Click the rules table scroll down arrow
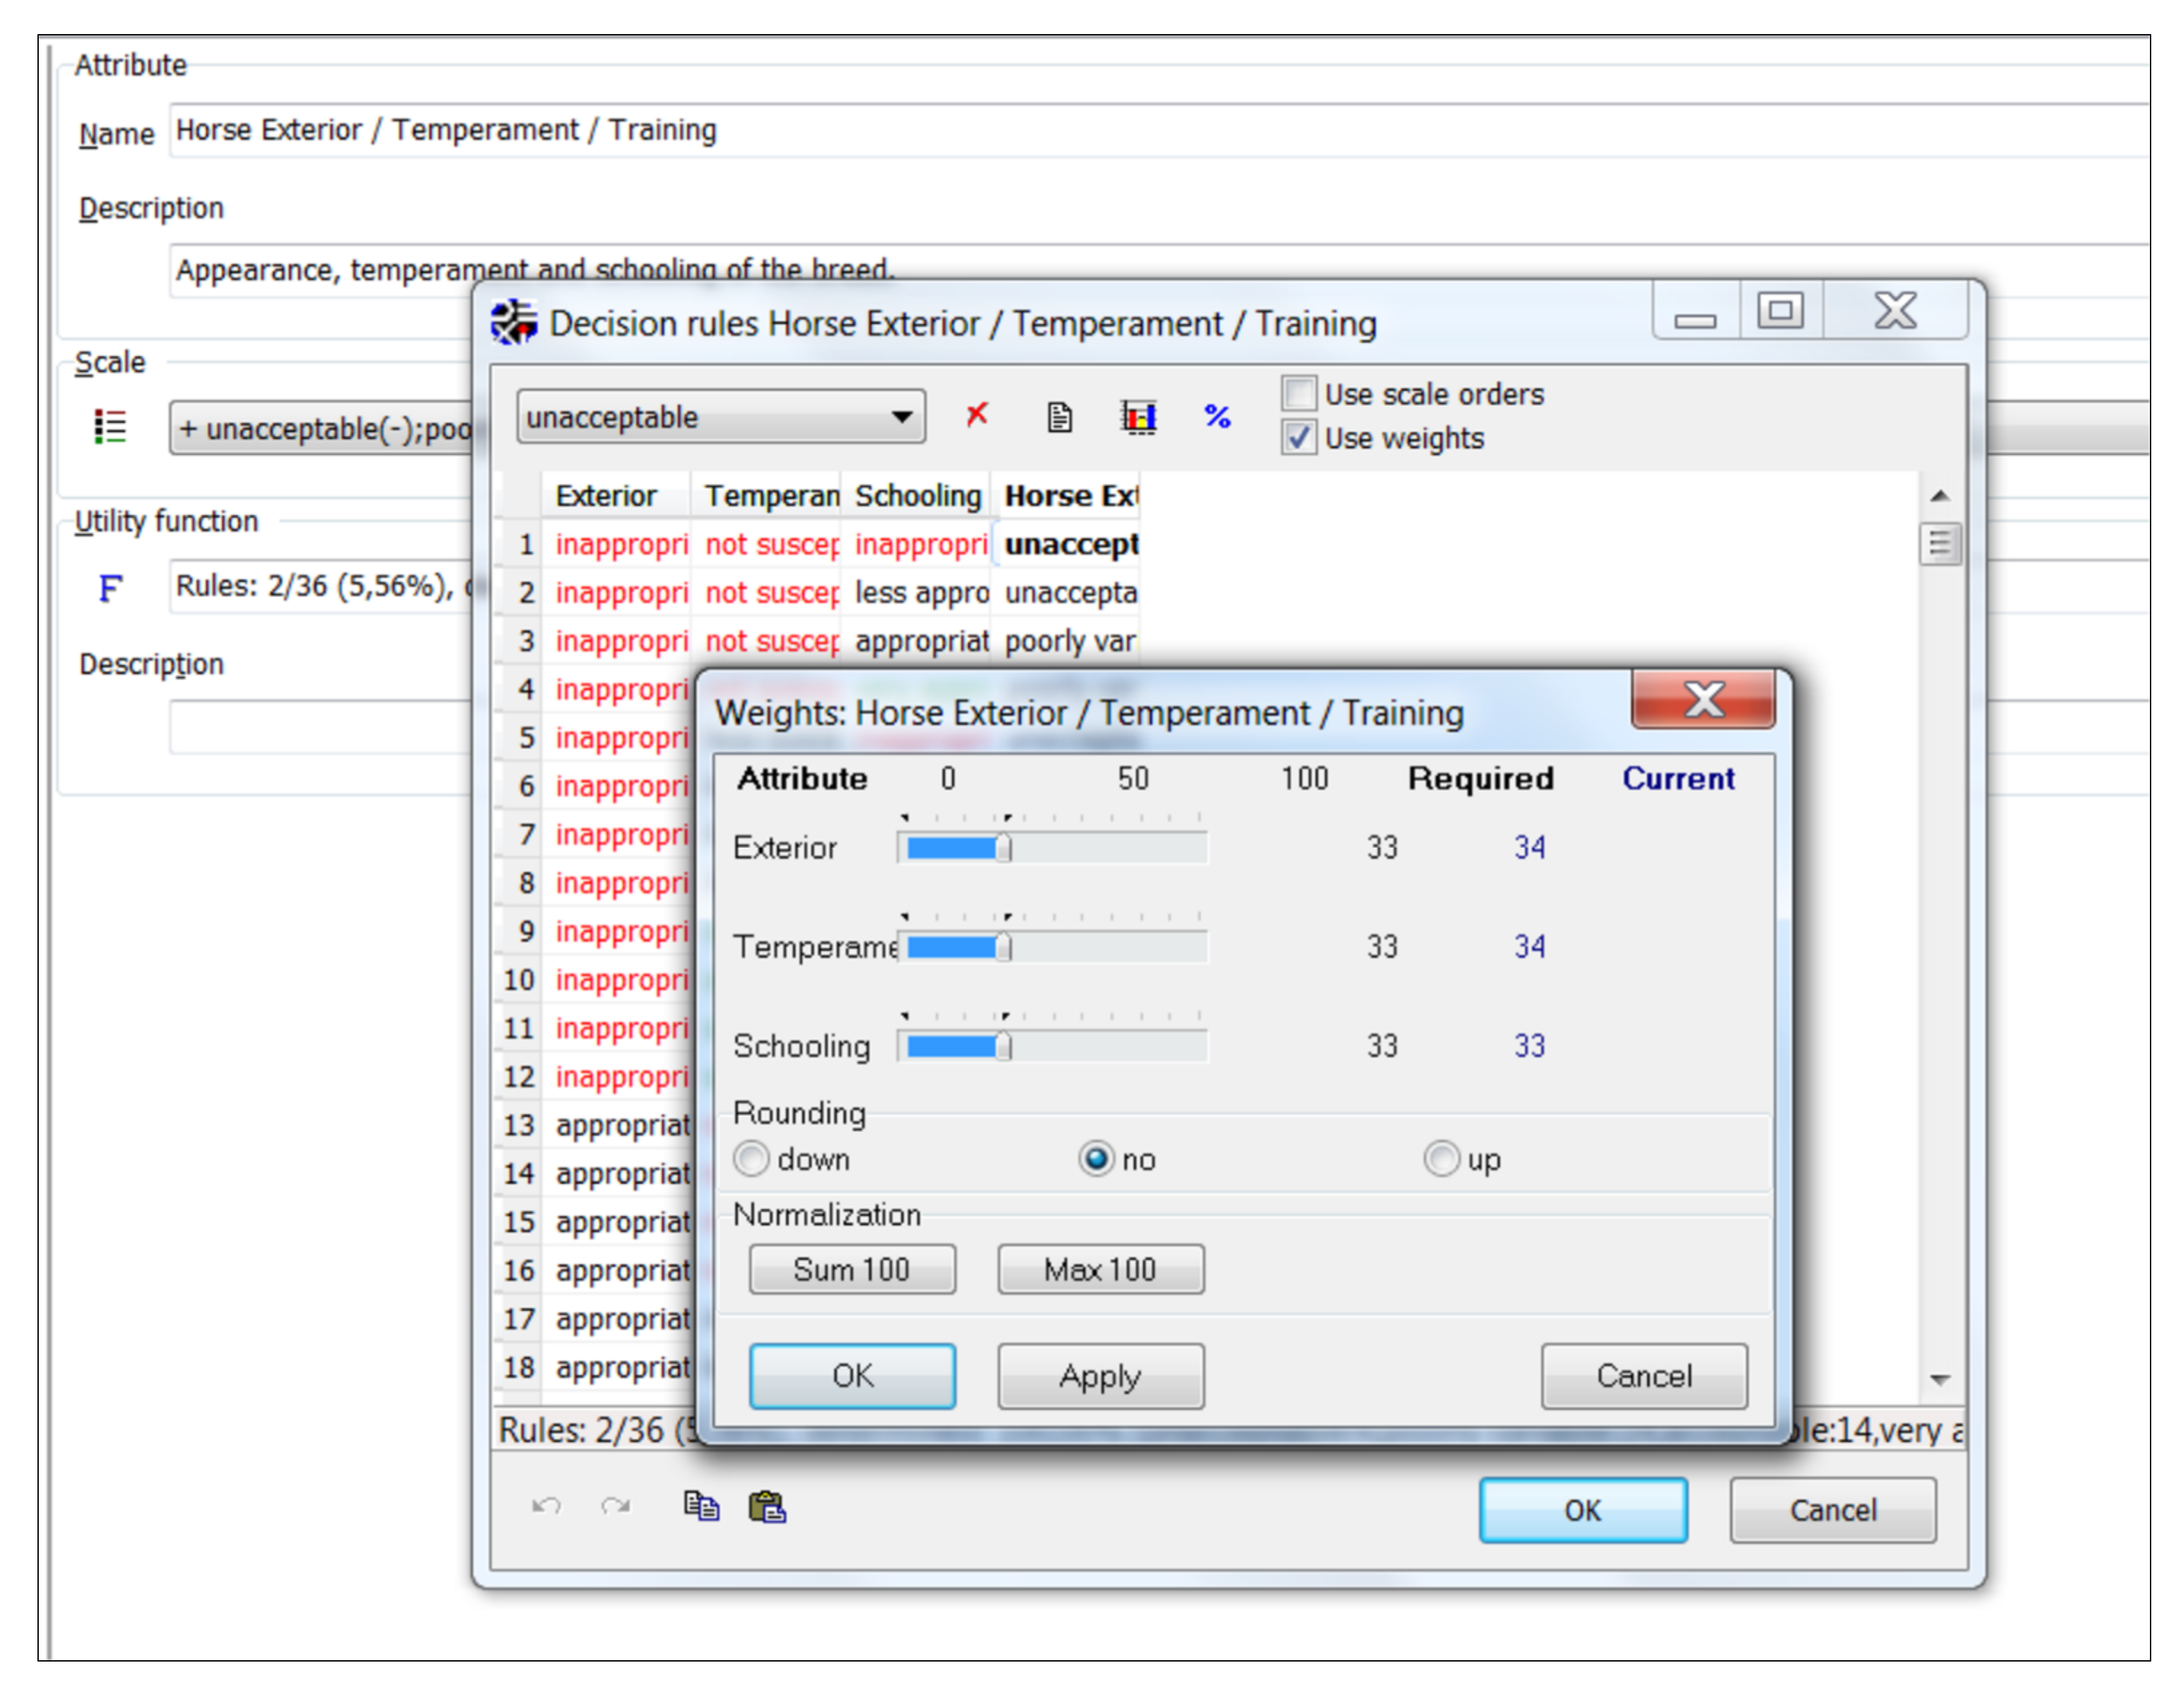This screenshot has width=2184, height=1695. pos(1940,1380)
